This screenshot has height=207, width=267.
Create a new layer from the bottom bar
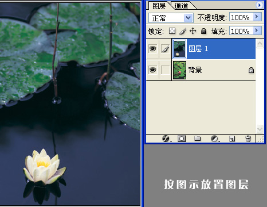click(x=232, y=139)
